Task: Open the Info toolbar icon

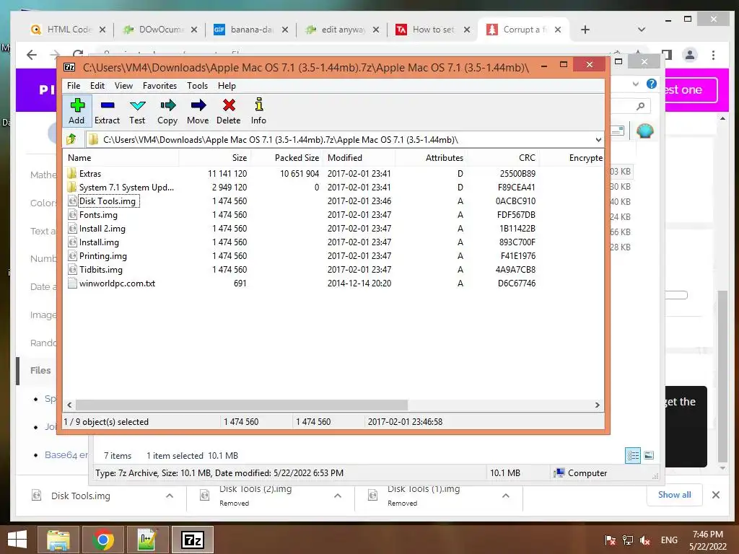Action: click(x=258, y=111)
